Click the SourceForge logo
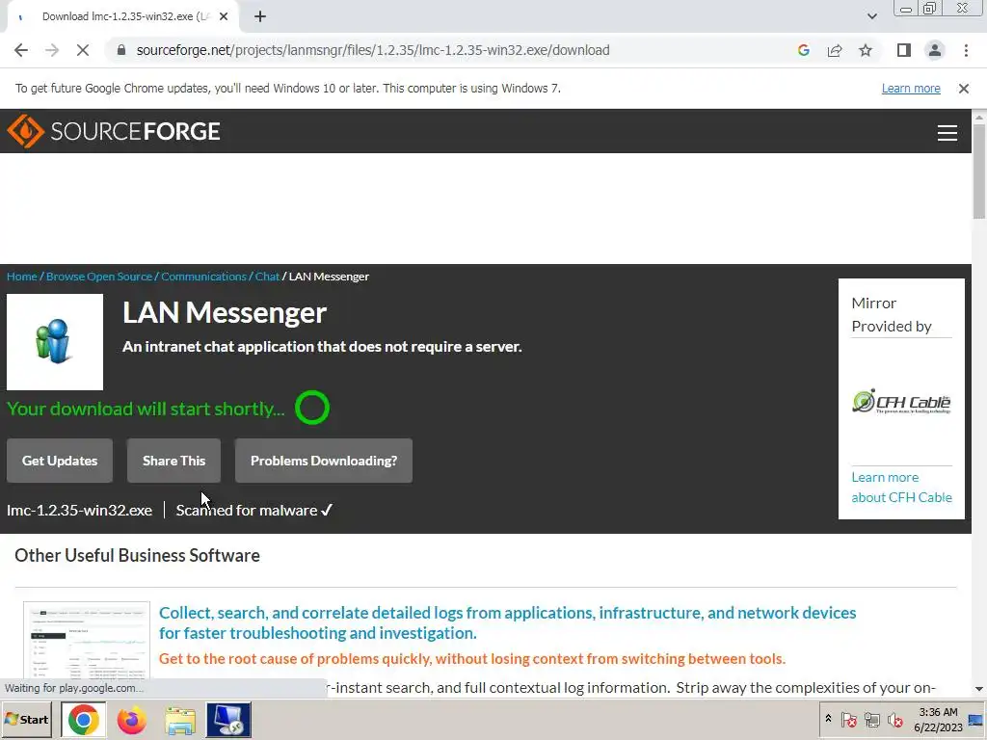This screenshot has width=987, height=740. tap(114, 131)
